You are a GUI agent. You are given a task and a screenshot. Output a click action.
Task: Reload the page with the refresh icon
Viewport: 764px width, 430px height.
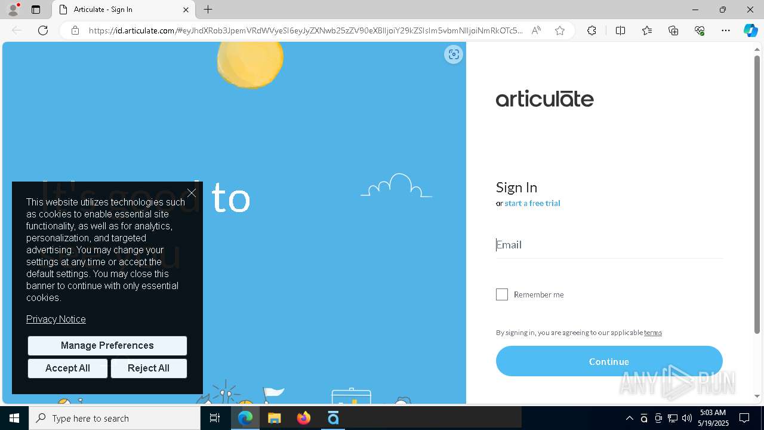coord(43,30)
